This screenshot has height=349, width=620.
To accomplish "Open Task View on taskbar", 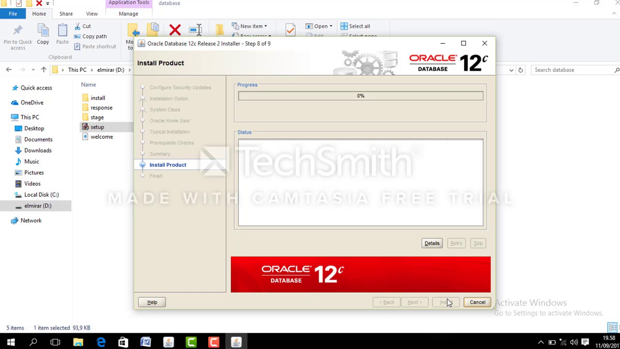I will coord(55,342).
